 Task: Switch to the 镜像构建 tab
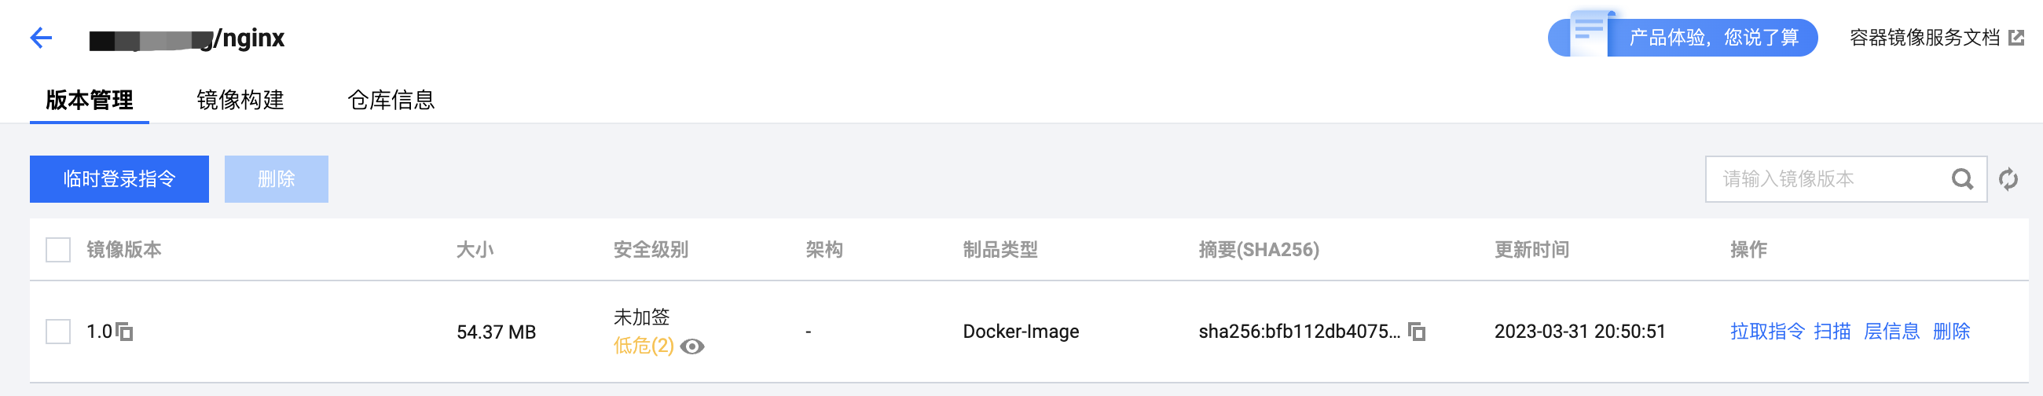pos(240,100)
